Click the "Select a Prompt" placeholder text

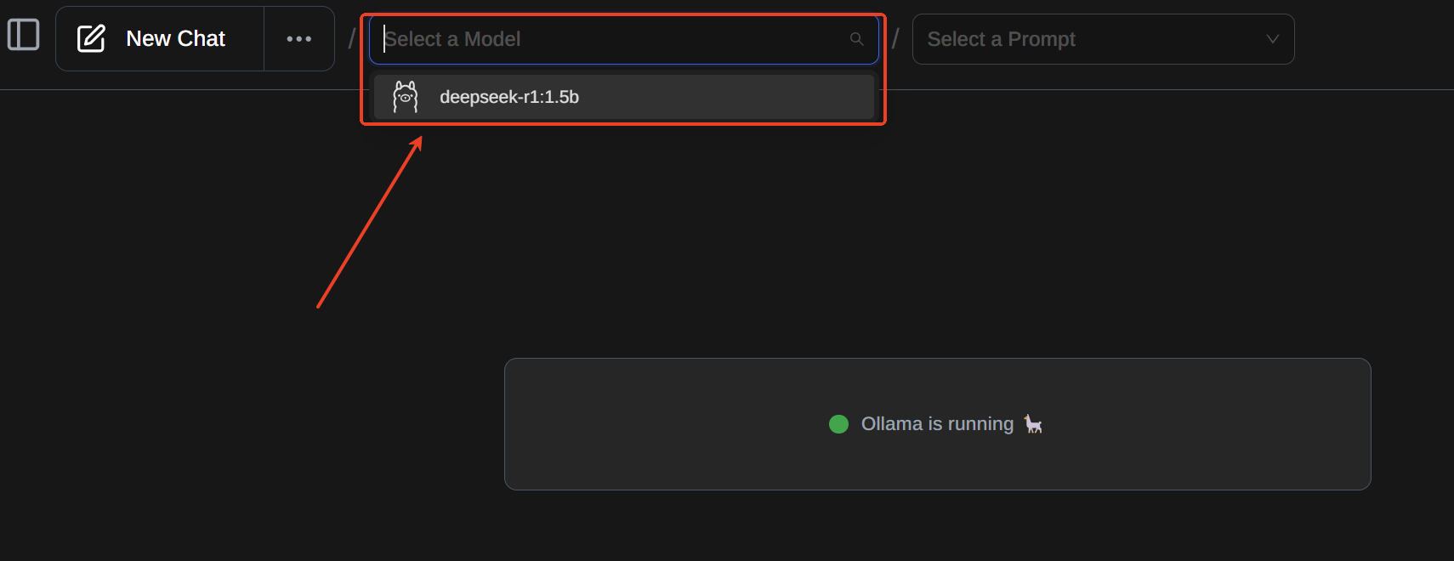(1001, 39)
